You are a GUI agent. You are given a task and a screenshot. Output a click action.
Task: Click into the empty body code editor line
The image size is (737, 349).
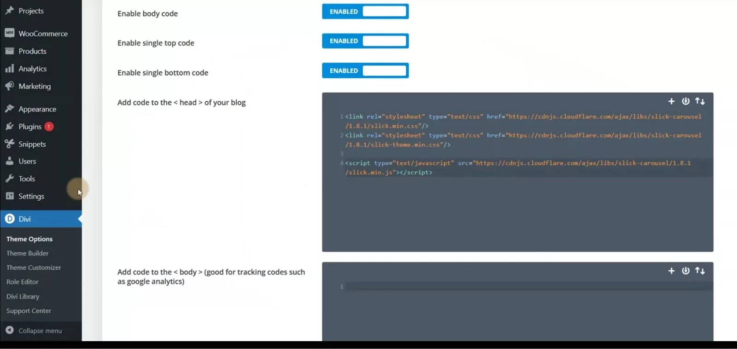(x=529, y=286)
